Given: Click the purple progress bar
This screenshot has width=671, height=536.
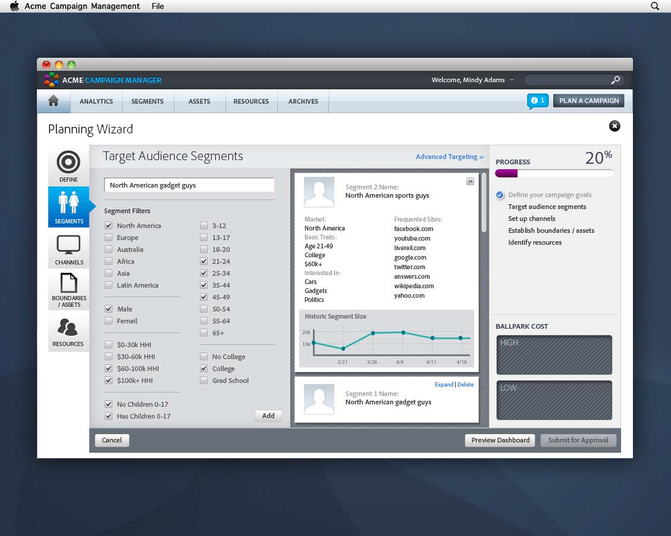Looking at the screenshot, I should coord(506,173).
